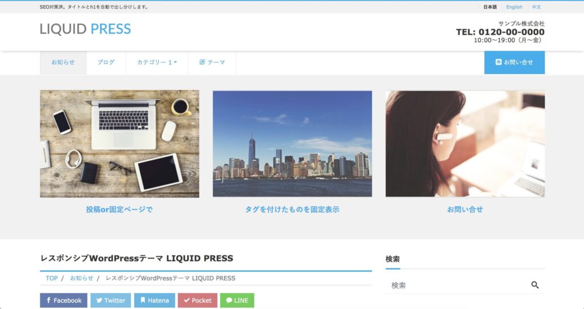Open the お知らせ breadcrumb link
This screenshot has width=584, height=309.
point(82,278)
